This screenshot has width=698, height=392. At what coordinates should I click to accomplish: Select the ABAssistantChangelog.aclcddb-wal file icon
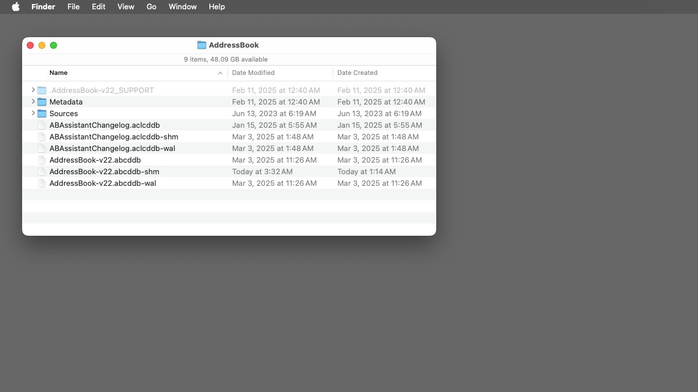[x=42, y=148]
